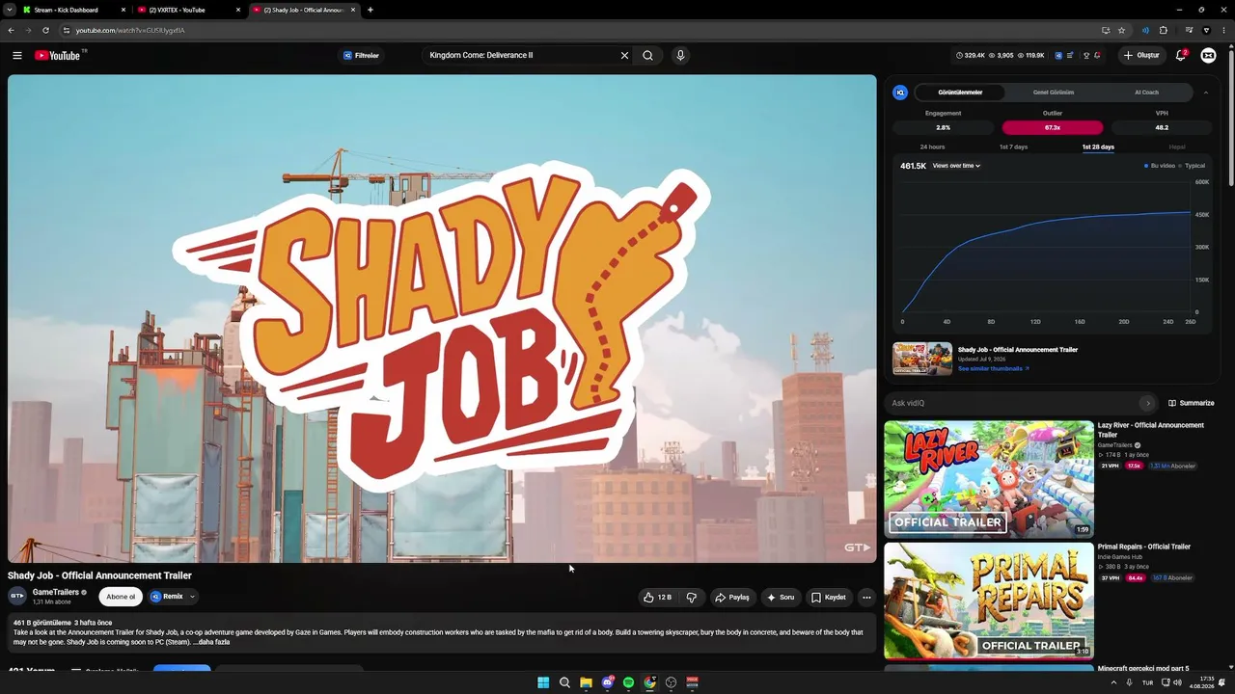Start voice search with the microphone icon
Viewport: 1235px width, 694px height.
coord(680,56)
